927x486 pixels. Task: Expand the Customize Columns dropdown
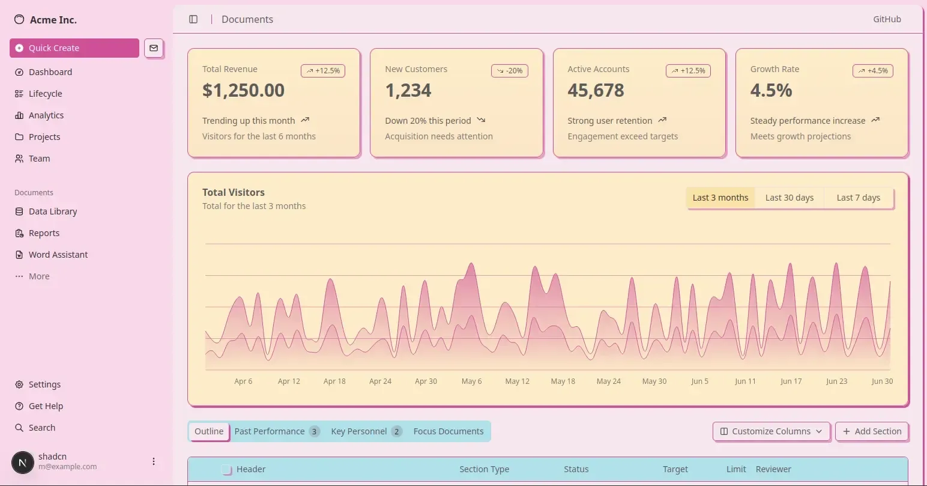tap(771, 431)
